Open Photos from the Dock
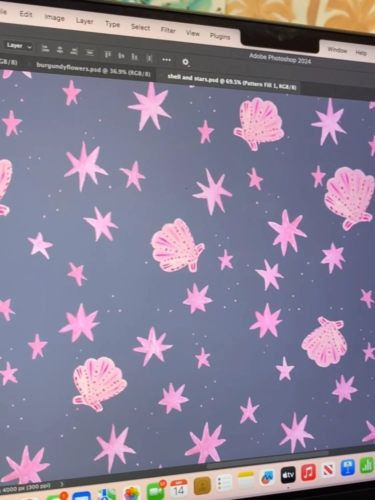This screenshot has width=375, height=500. pyautogui.click(x=132, y=494)
